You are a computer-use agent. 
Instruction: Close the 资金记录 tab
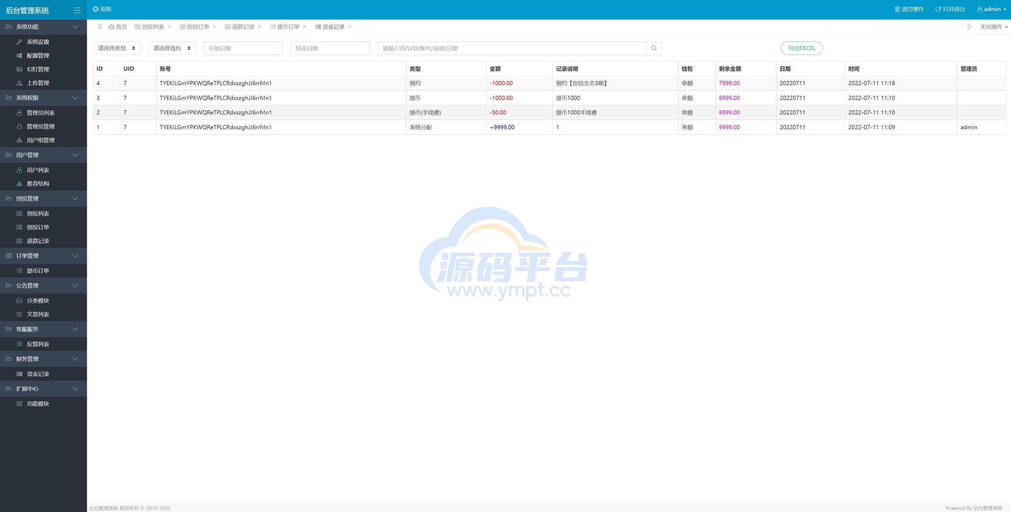tap(350, 26)
